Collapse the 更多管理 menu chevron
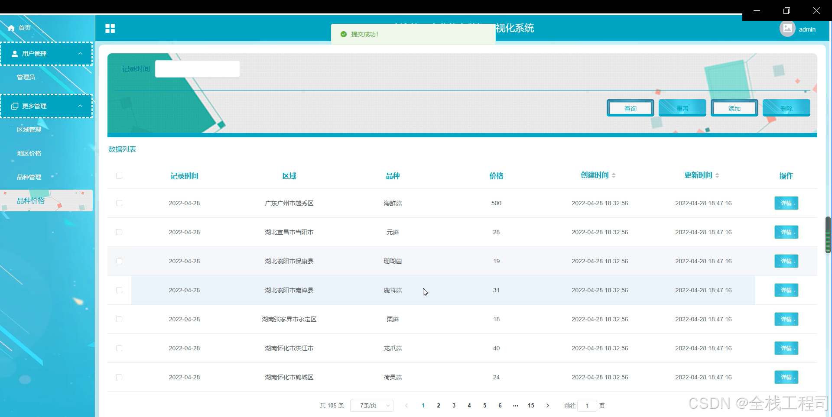The image size is (832, 417). pyautogui.click(x=80, y=106)
